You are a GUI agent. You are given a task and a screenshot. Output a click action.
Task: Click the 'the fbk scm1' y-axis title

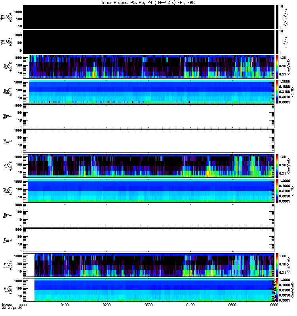click(8, 290)
